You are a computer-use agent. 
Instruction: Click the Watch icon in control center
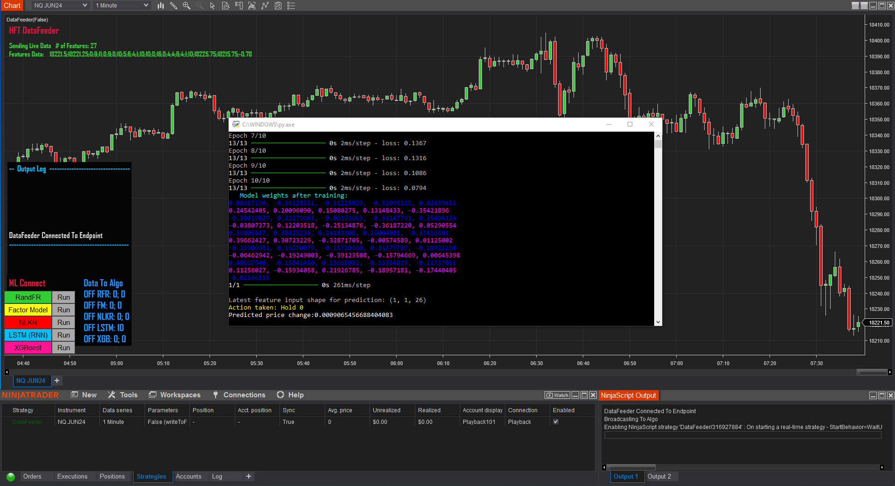(557, 395)
